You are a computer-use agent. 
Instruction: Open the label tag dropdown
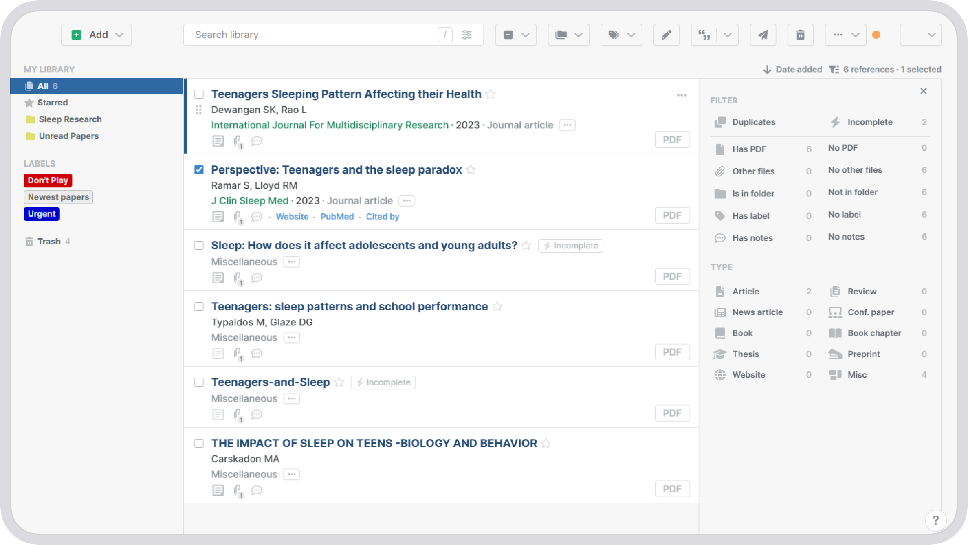621,35
